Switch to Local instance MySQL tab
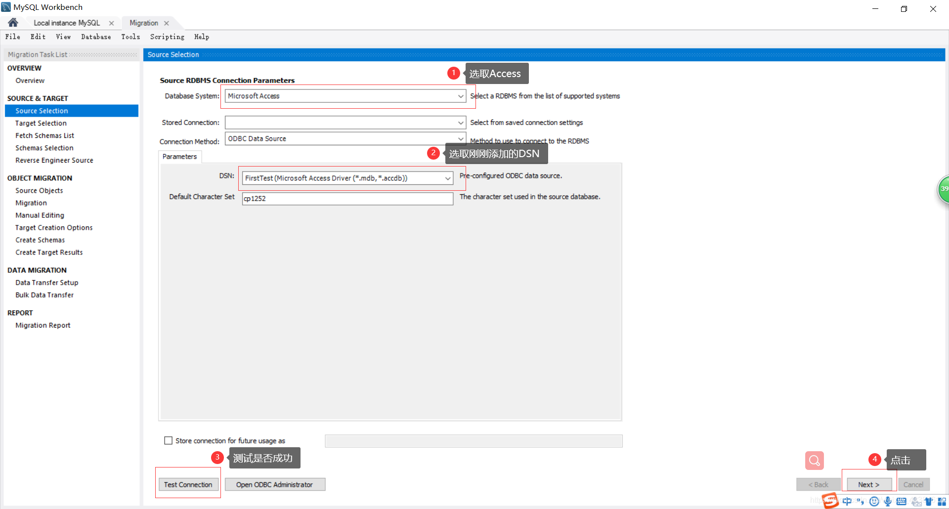Screen dimensions: 949x509 [x=67, y=23]
